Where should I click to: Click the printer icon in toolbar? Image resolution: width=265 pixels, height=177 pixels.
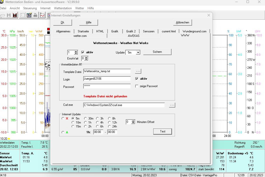point(35,15)
